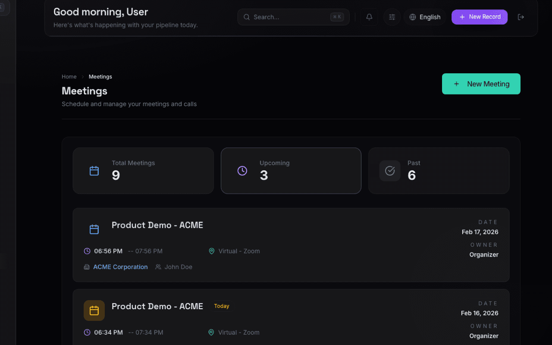Click the building icon before ACME Corporation

86,267
